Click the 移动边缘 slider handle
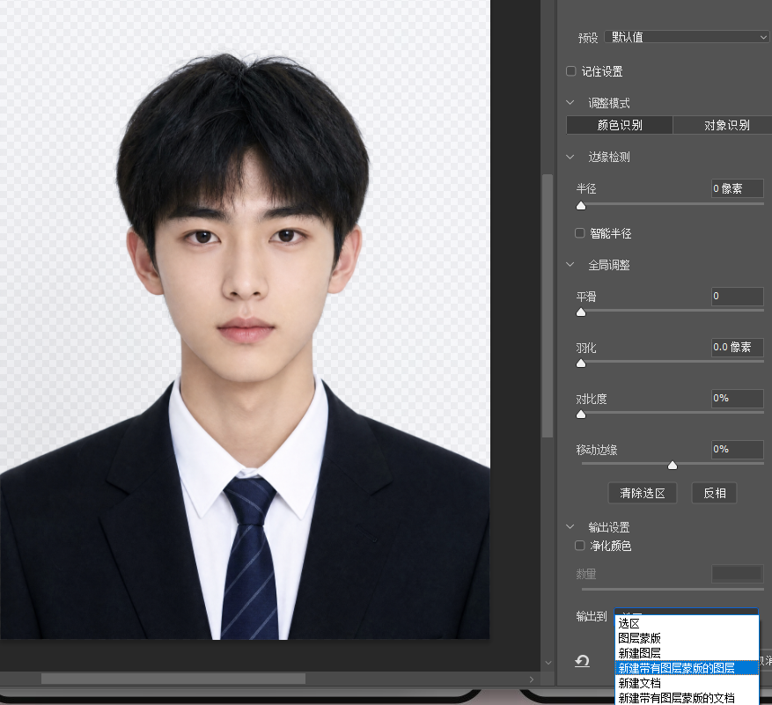The width and height of the screenshot is (772, 705). tap(672, 466)
